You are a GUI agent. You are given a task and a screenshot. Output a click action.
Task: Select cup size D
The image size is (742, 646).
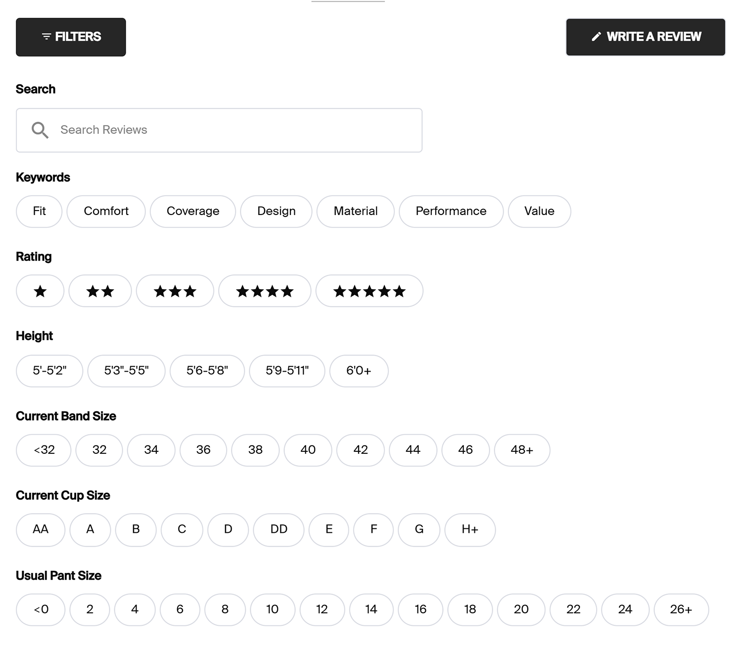pos(228,530)
